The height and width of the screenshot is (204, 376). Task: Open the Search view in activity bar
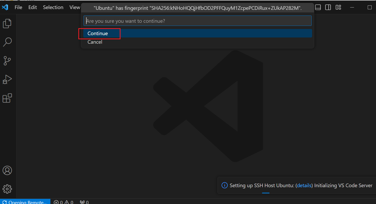tap(7, 42)
